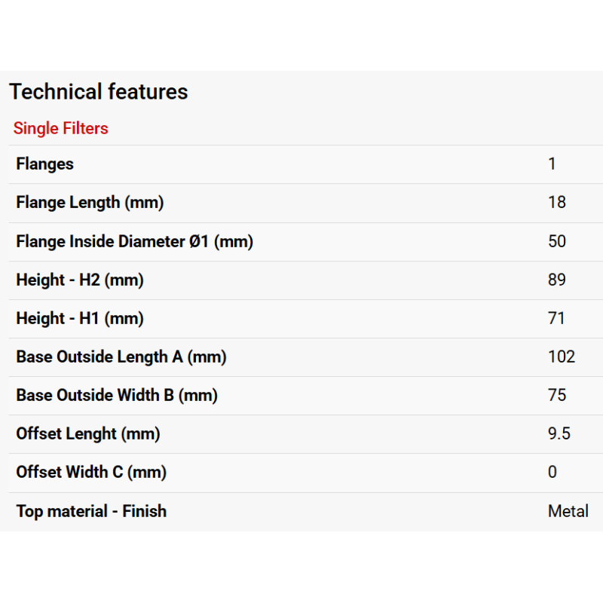Click the offset length value 9.5
The height and width of the screenshot is (603, 603).
(559, 434)
